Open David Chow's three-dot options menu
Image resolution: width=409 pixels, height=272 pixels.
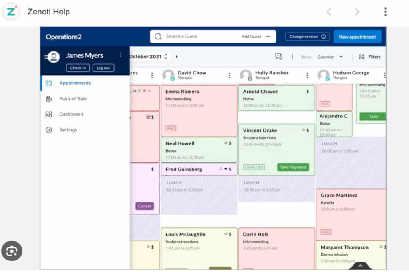[230, 76]
